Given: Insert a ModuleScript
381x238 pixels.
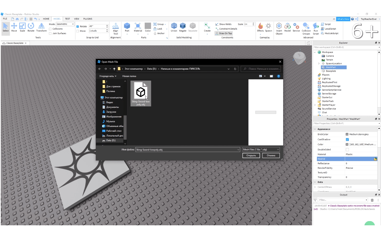Looking at the screenshot, I should click(x=330, y=33).
